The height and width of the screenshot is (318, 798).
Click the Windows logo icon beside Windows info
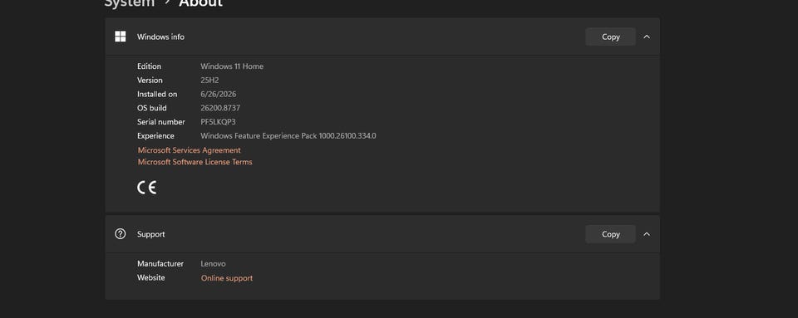[x=120, y=37]
